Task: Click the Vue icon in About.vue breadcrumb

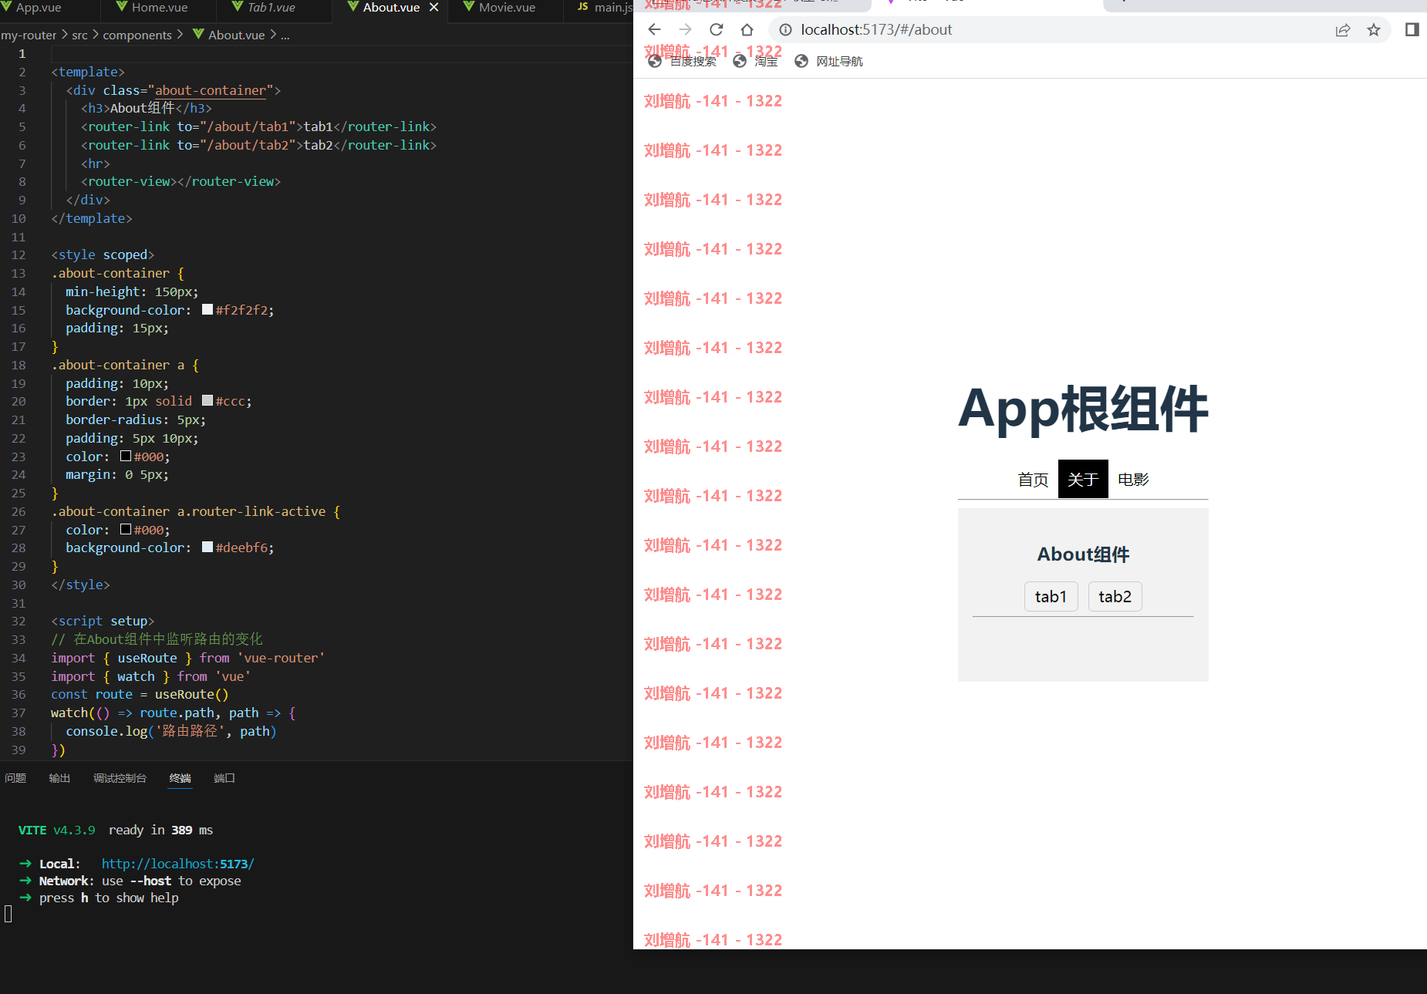Action: pos(198,35)
